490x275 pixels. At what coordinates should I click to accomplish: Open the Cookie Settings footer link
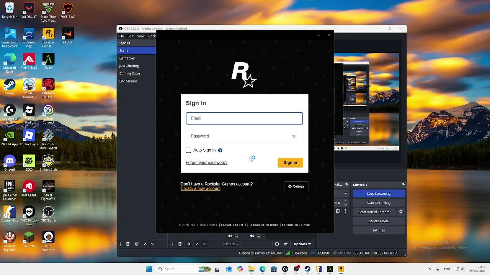point(296,225)
